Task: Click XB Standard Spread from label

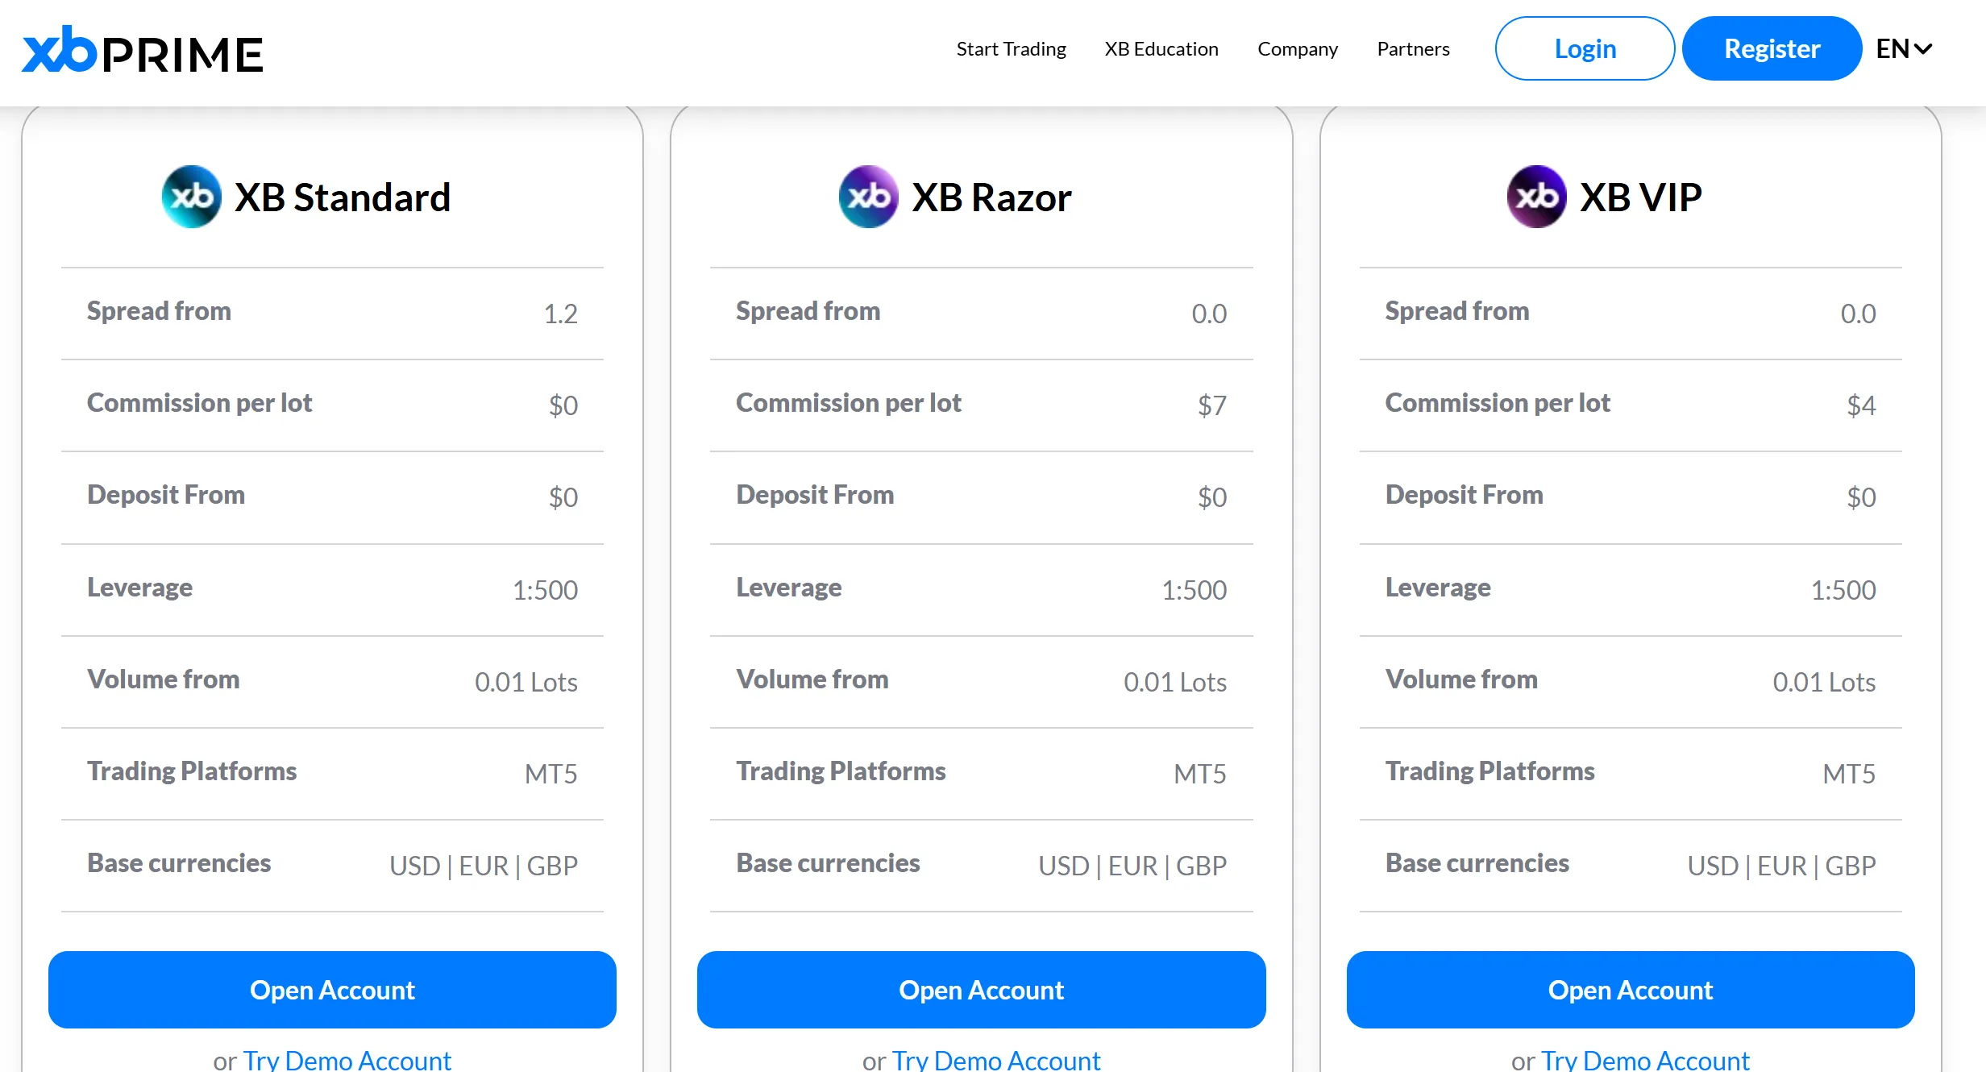Action: [x=159, y=311]
